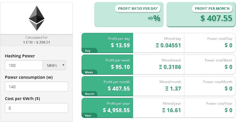Click the Ξ 0.04551 mined per day value
The height and width of the screenshot is (122, 237).
(x=168, y=45)
